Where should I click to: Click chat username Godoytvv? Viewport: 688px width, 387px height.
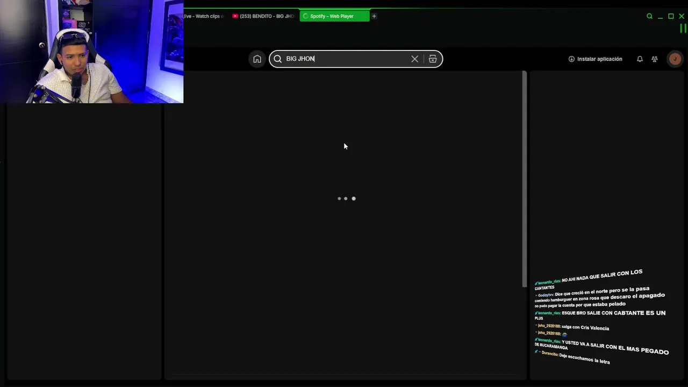[x=546, y=295]
